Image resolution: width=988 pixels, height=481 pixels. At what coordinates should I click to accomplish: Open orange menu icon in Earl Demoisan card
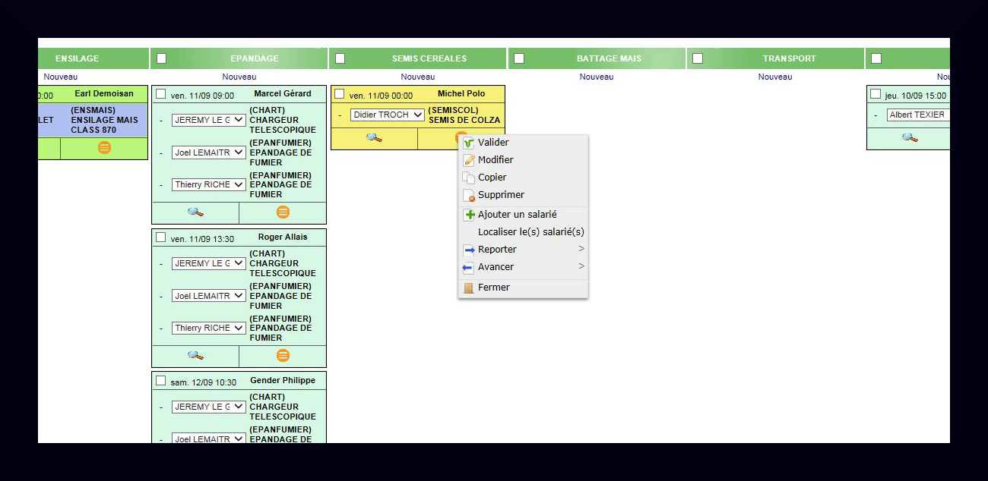[x=104, y=148]
